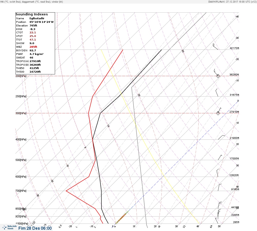257x231 pixels.
Task: Click the "31675ft" height label
Action: pos(234,95)
